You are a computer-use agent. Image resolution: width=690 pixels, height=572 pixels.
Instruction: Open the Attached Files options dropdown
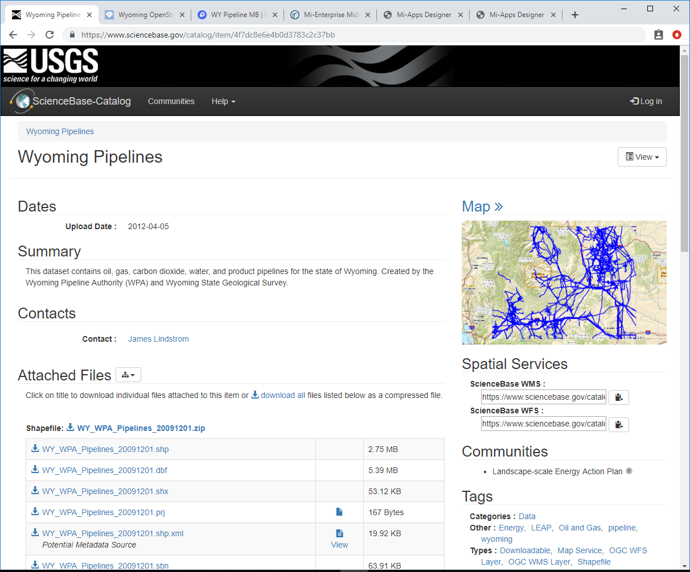128,375
